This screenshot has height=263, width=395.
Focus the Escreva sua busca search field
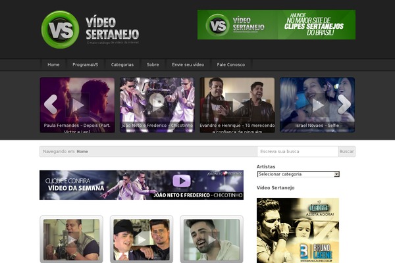click(x=297, y=151)
